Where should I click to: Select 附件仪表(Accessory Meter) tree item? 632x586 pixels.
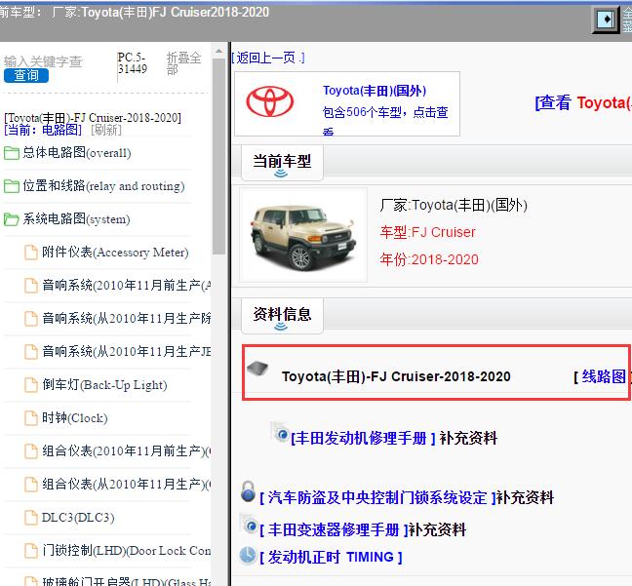pos(115,253)
